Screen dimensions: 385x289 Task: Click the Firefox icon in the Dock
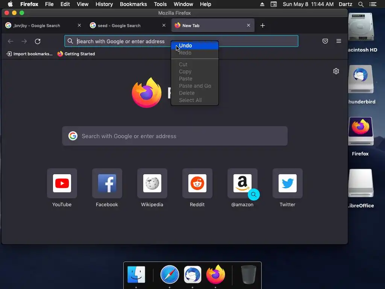point(215,274)
